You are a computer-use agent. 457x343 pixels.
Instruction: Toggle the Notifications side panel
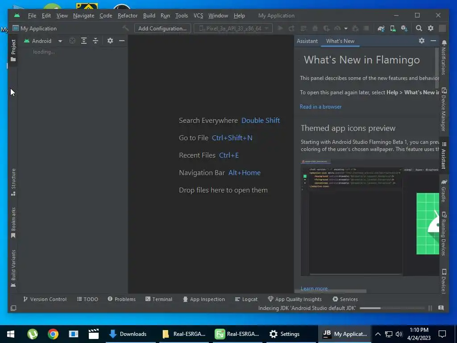444,58
